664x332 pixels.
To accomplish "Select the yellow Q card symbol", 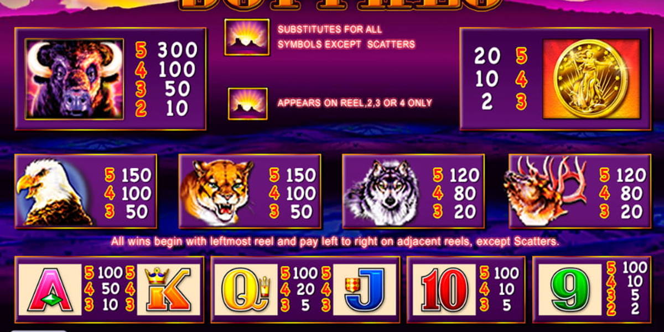I will tap(246, 290).
